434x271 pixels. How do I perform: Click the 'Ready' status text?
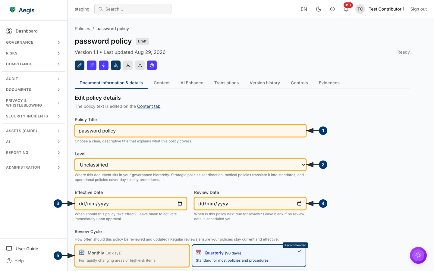pos(403,52)
